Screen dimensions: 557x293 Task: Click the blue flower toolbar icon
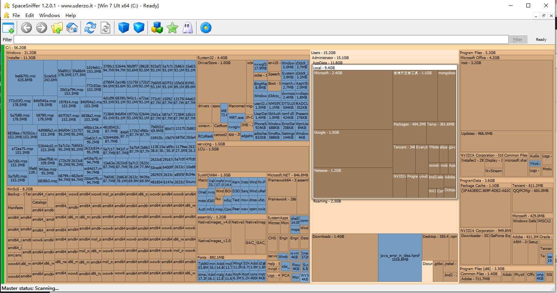point(206,28)
